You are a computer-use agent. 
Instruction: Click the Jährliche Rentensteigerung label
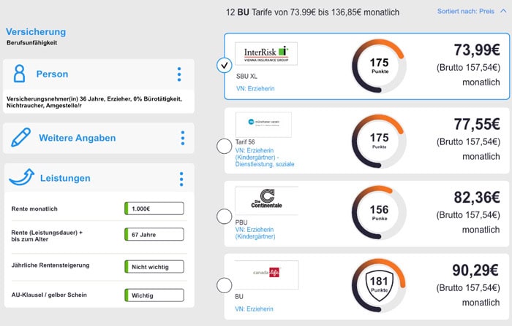click(50, 265)
